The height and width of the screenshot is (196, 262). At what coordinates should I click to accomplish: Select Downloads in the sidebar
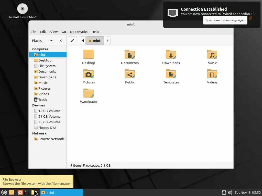pyautogui.click(x=48, y=77)
